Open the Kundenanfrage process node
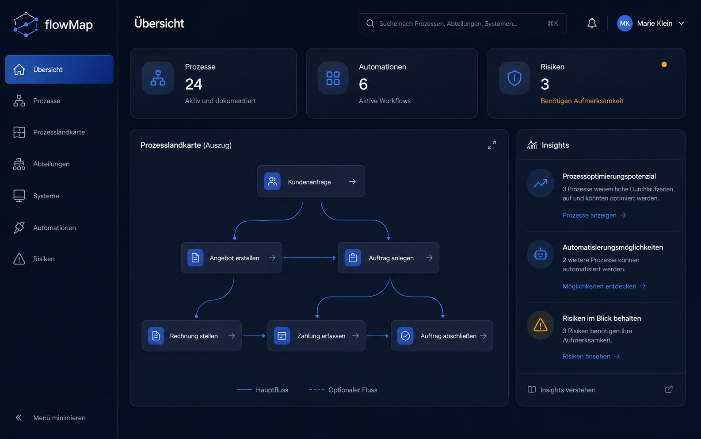Screen dimensions: 701x439 point(311,181)
